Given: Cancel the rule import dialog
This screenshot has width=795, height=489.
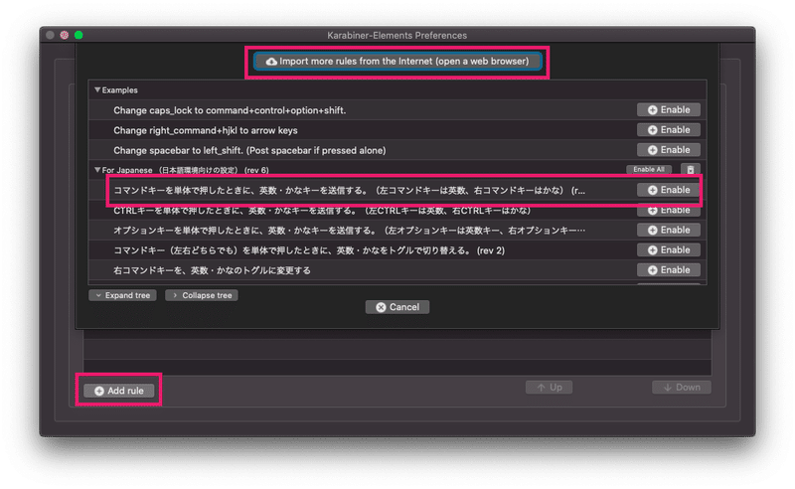Looking at the screenshot, I should (397, 307).
